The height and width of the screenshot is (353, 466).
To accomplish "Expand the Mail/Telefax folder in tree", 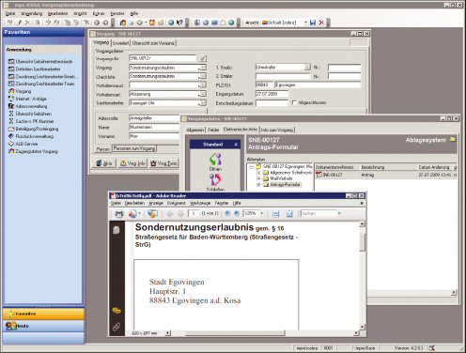I will tap(258, 178).
